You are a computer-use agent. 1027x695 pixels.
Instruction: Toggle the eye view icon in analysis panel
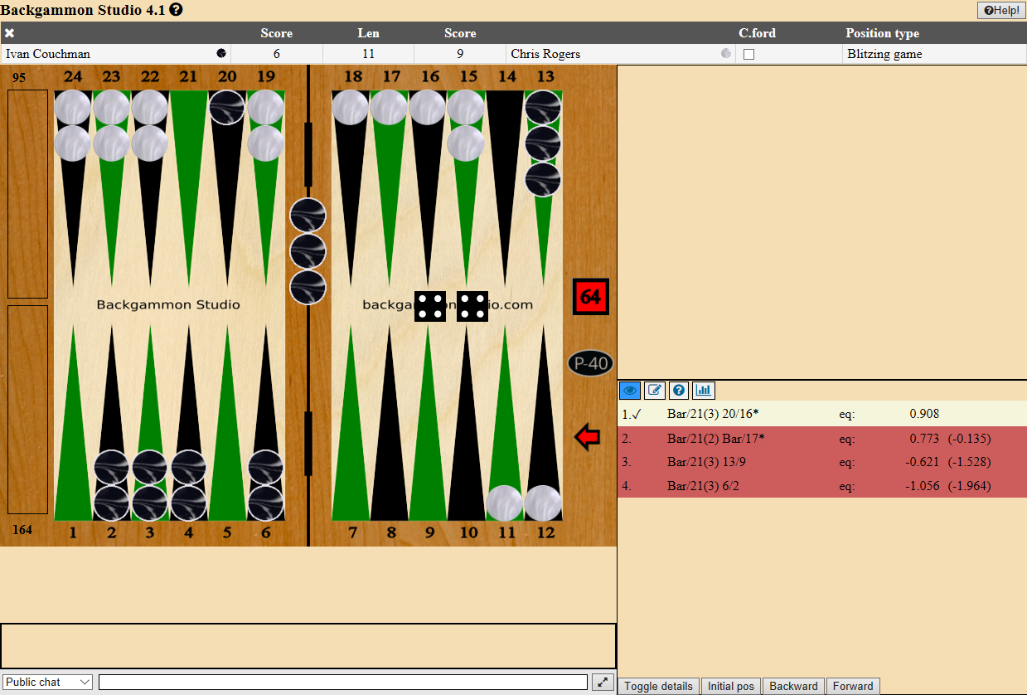point(630,390)
